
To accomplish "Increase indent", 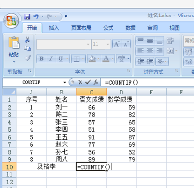I will [150, 62].
